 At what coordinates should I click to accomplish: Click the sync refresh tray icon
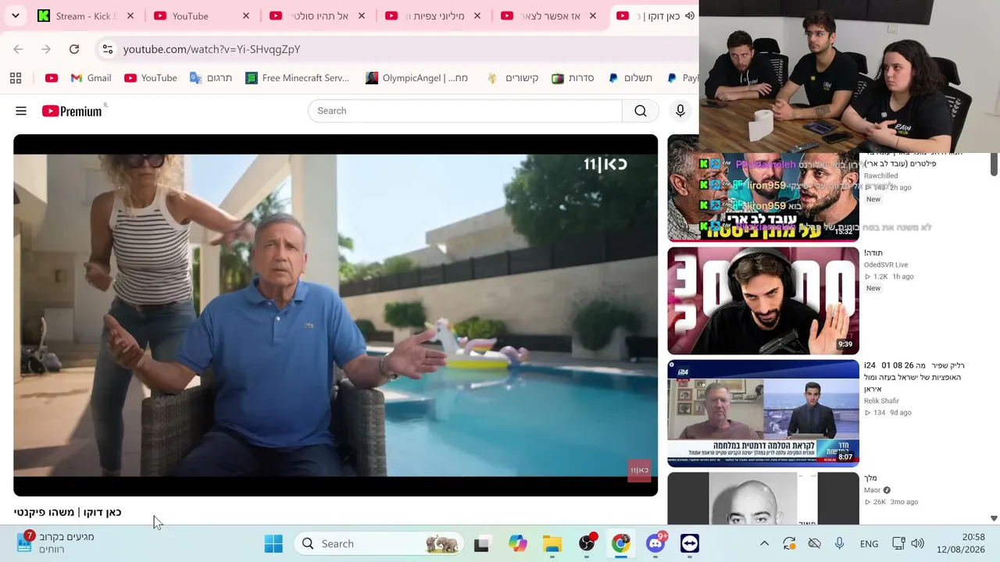point(789,544)
